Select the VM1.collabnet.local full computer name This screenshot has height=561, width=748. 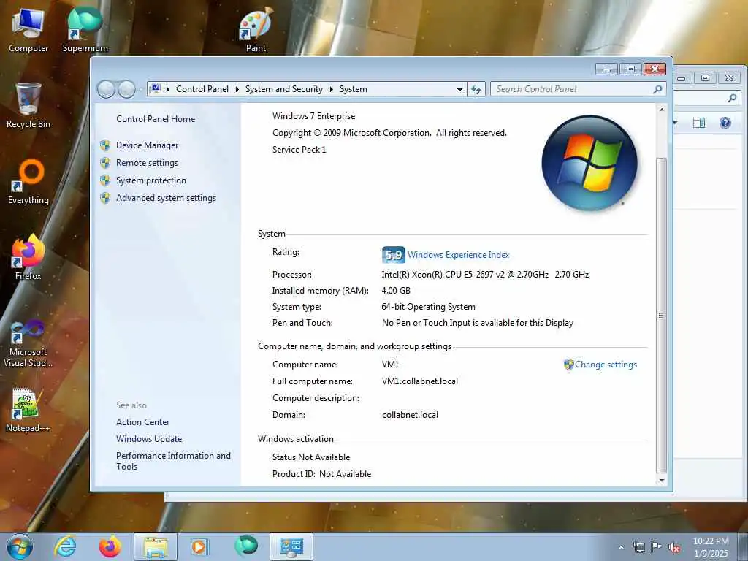[420, 381]
